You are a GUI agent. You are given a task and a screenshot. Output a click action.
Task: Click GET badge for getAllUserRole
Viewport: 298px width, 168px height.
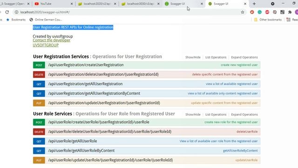[x=39, y=141]
